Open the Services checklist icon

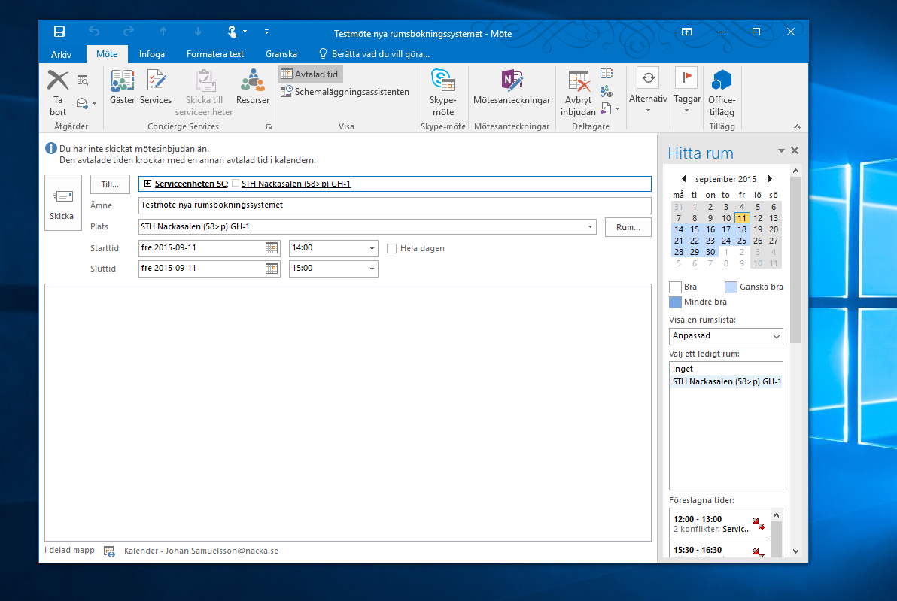(156, 87)
